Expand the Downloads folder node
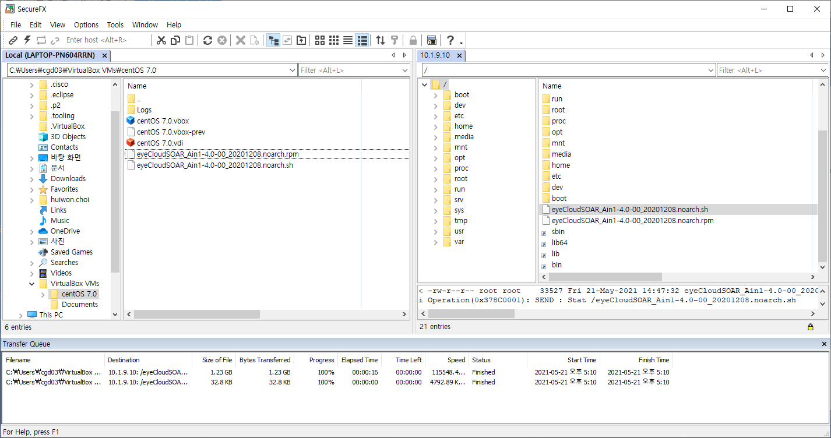The height and width of the screenshot is (438, 831). tap(32, 179)
